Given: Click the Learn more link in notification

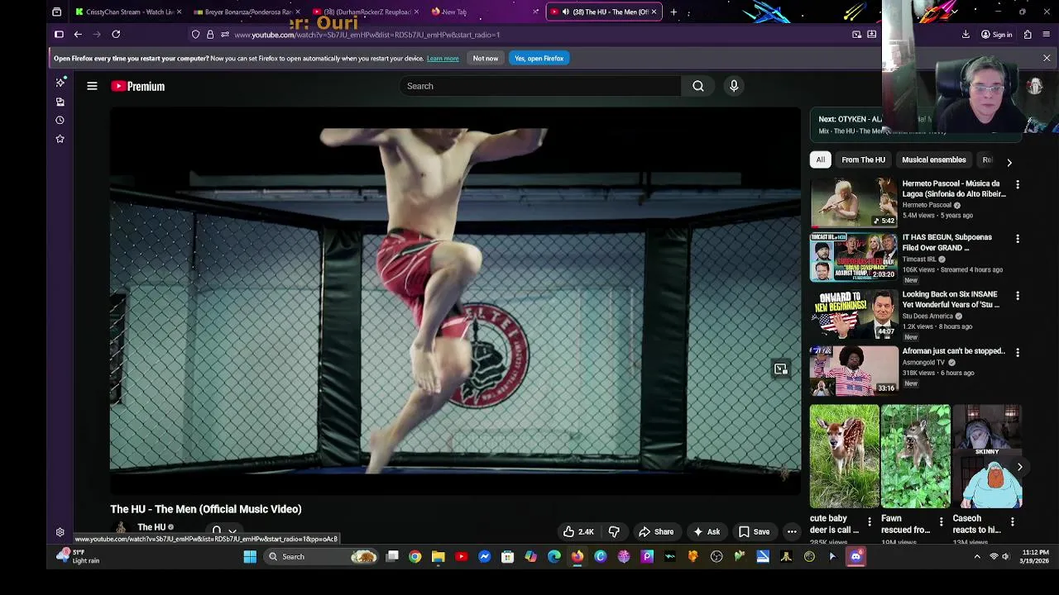Looking at the screenshot, I should pos(443,59).
